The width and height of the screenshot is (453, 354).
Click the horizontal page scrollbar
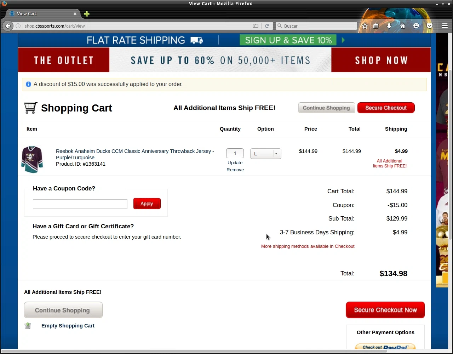195,351
